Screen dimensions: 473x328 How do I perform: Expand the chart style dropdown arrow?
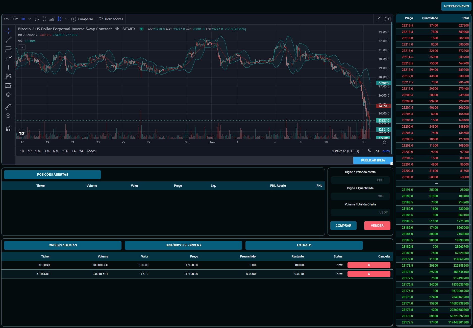click(66, 19)
